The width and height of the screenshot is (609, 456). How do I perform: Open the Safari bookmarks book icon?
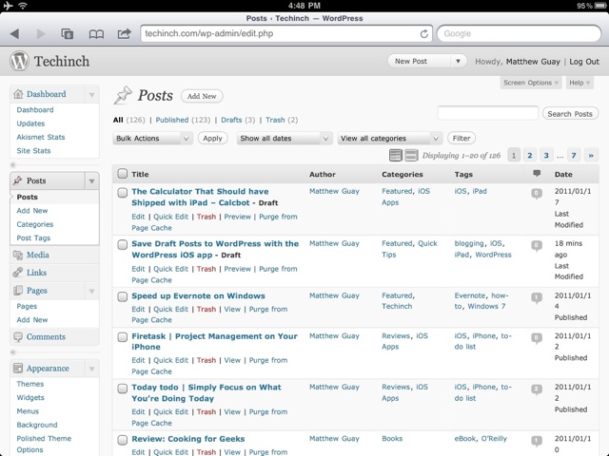tap(96, 34)
